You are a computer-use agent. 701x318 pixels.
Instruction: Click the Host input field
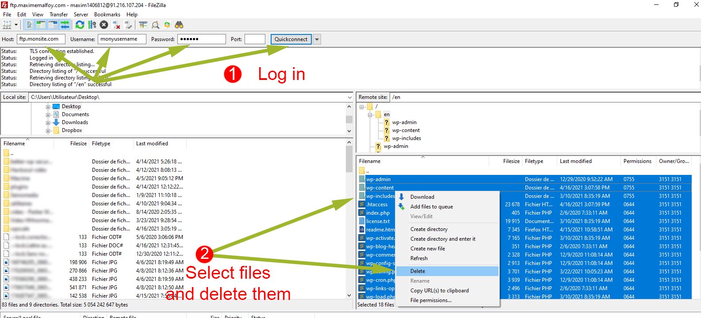tap(41, 39)
